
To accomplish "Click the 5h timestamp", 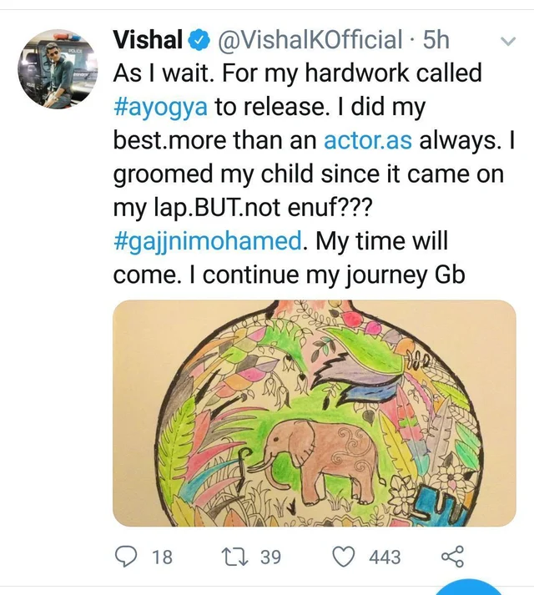I will [436, 40].
